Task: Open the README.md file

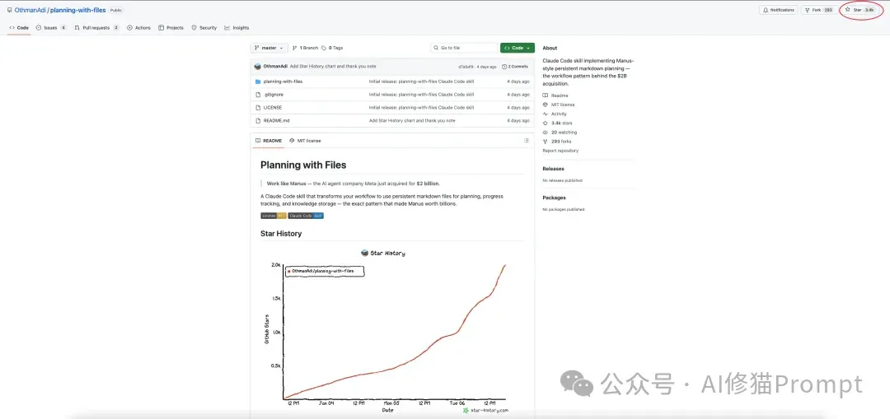Action: pyautogui.click(x=276, y=120)
